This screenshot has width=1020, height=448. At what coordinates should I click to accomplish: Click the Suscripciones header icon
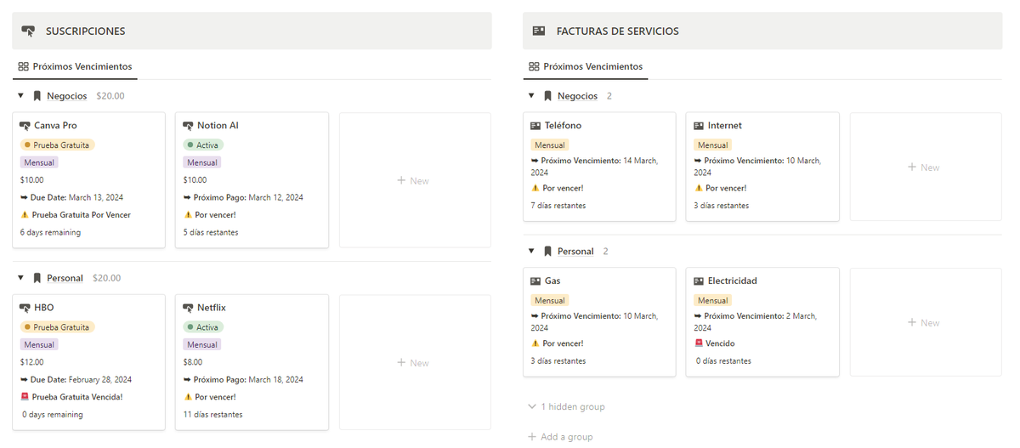28,31
